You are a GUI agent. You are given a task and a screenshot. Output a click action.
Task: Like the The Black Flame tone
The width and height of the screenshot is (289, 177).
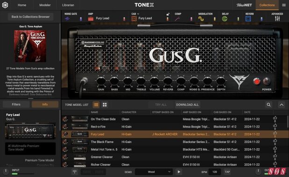coord(275,141)
